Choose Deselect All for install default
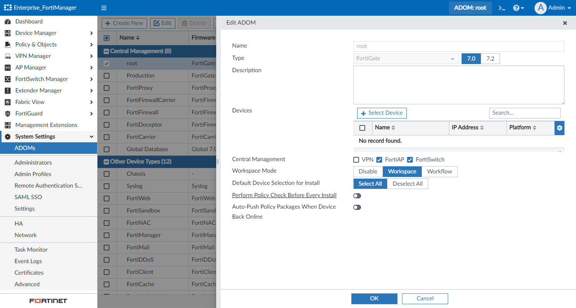This screenshot has height=308, width=576. tap(408, 184)
